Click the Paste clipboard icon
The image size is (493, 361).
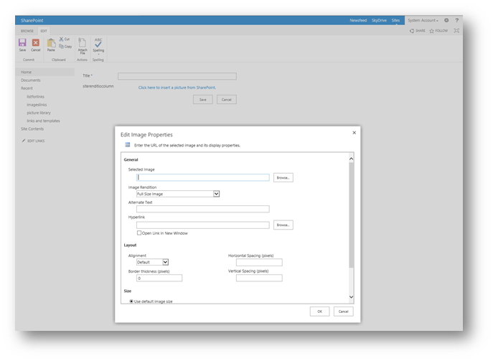(x=51, y=44)
